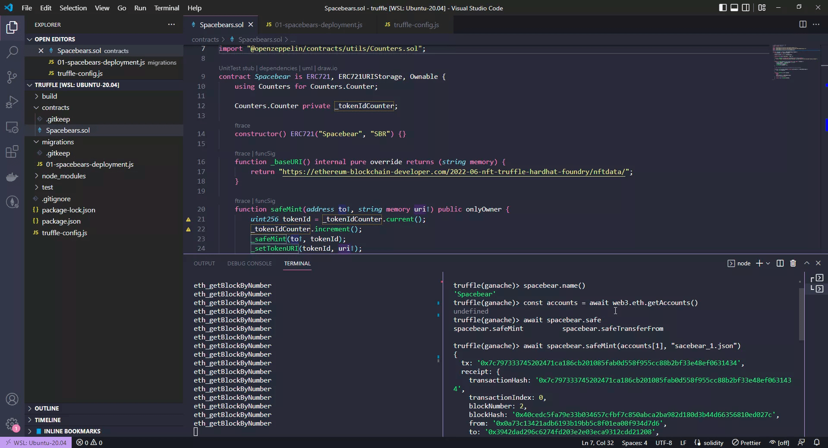The image size is (828, 448).
Task: Toggle secondary side bar visibility
Action: [x=746, y=8]
